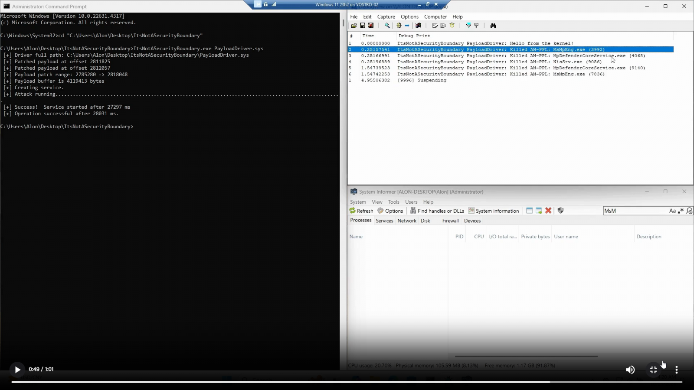Sort by the PID column header
This screenshot has height=390, width=694.
point(459,237)
